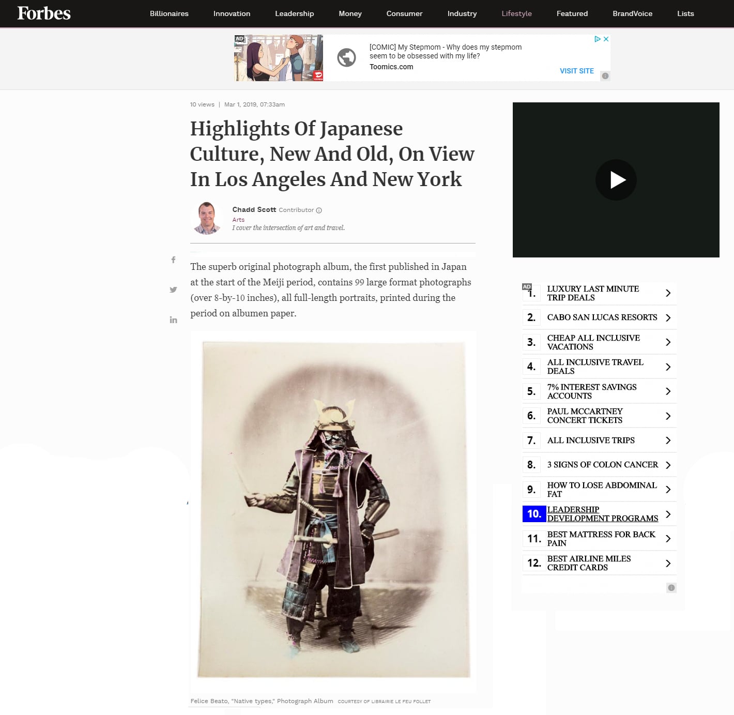Click Chadd Scott's profile photo

point(206,217)
